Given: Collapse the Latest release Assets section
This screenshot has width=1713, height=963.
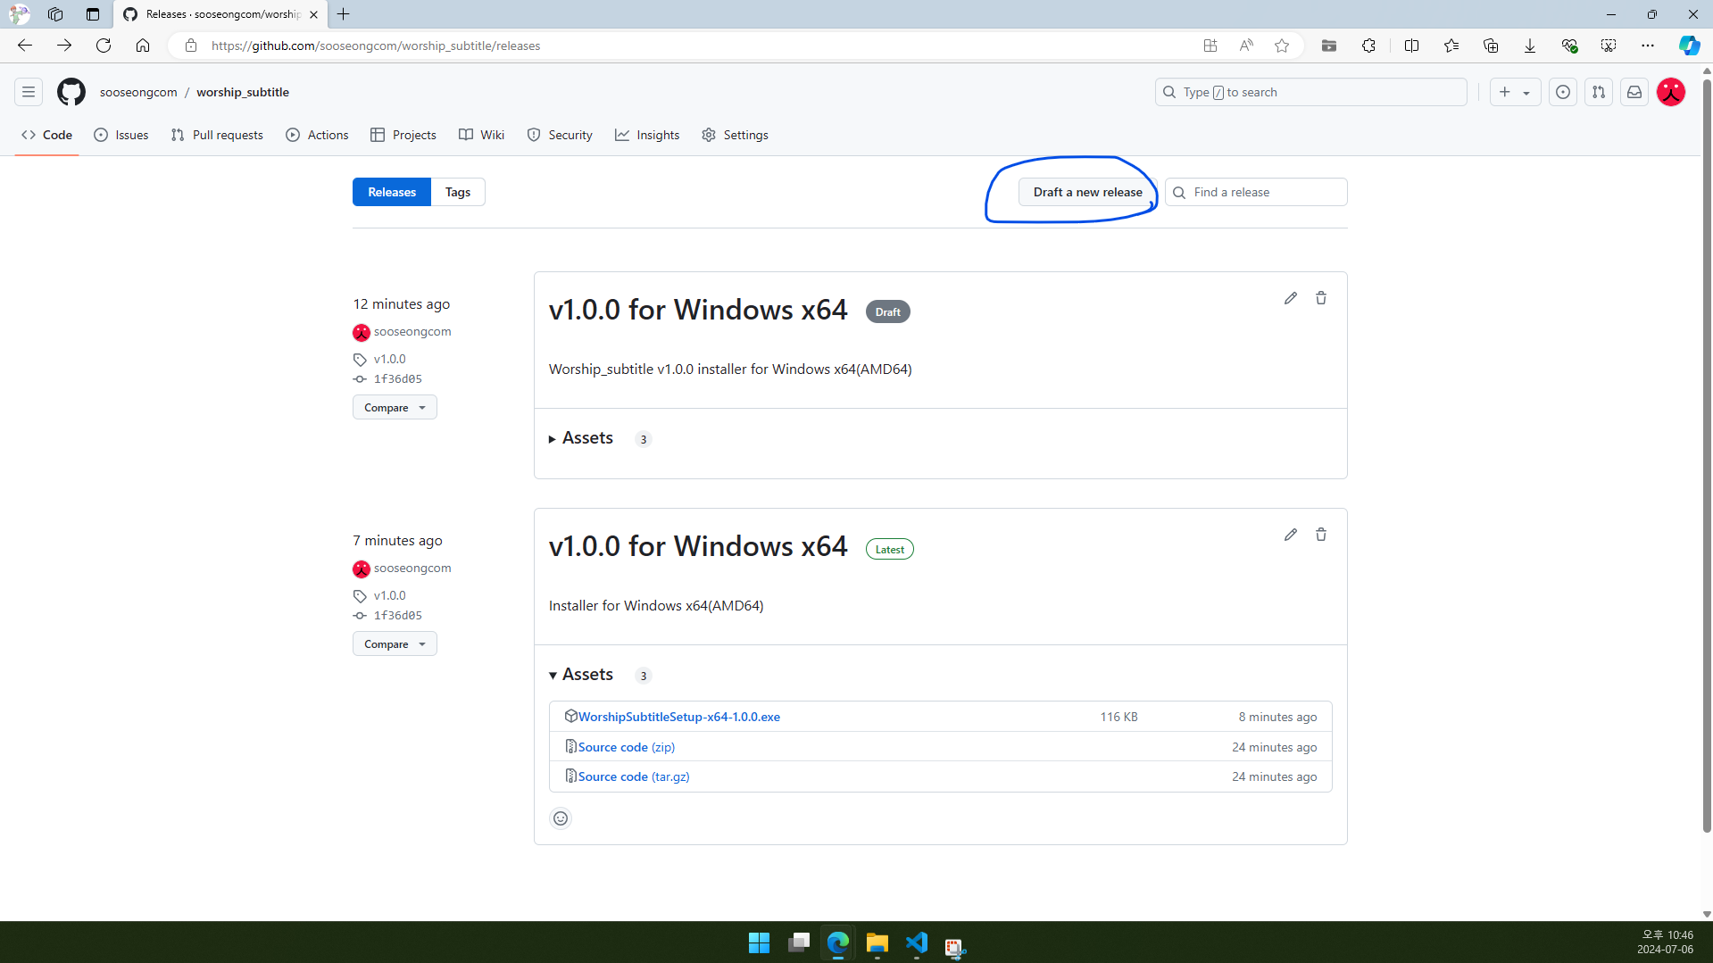Looking at the screenshot, I should (x=581, y=675).
